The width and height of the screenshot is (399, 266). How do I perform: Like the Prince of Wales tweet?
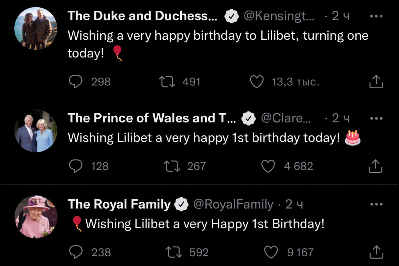268,166
